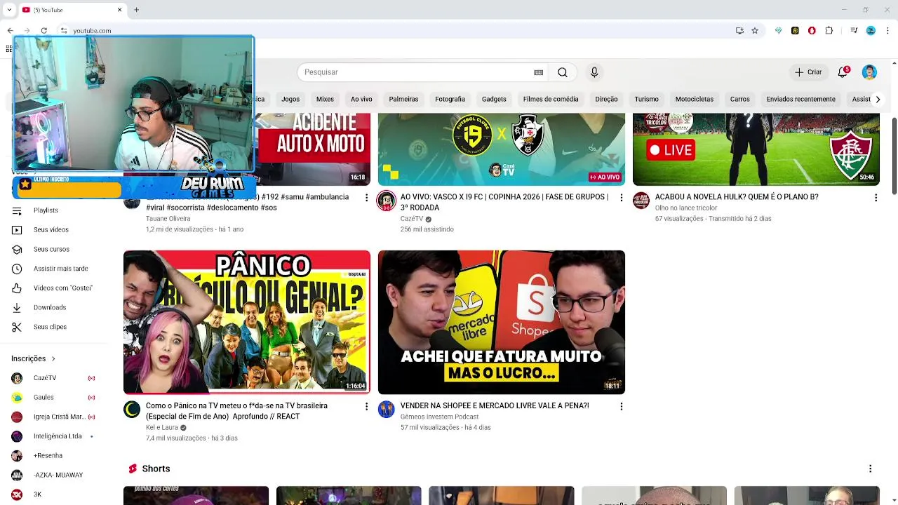Play the Achei que fatura muito thumbnail

(x=502, y=323)
